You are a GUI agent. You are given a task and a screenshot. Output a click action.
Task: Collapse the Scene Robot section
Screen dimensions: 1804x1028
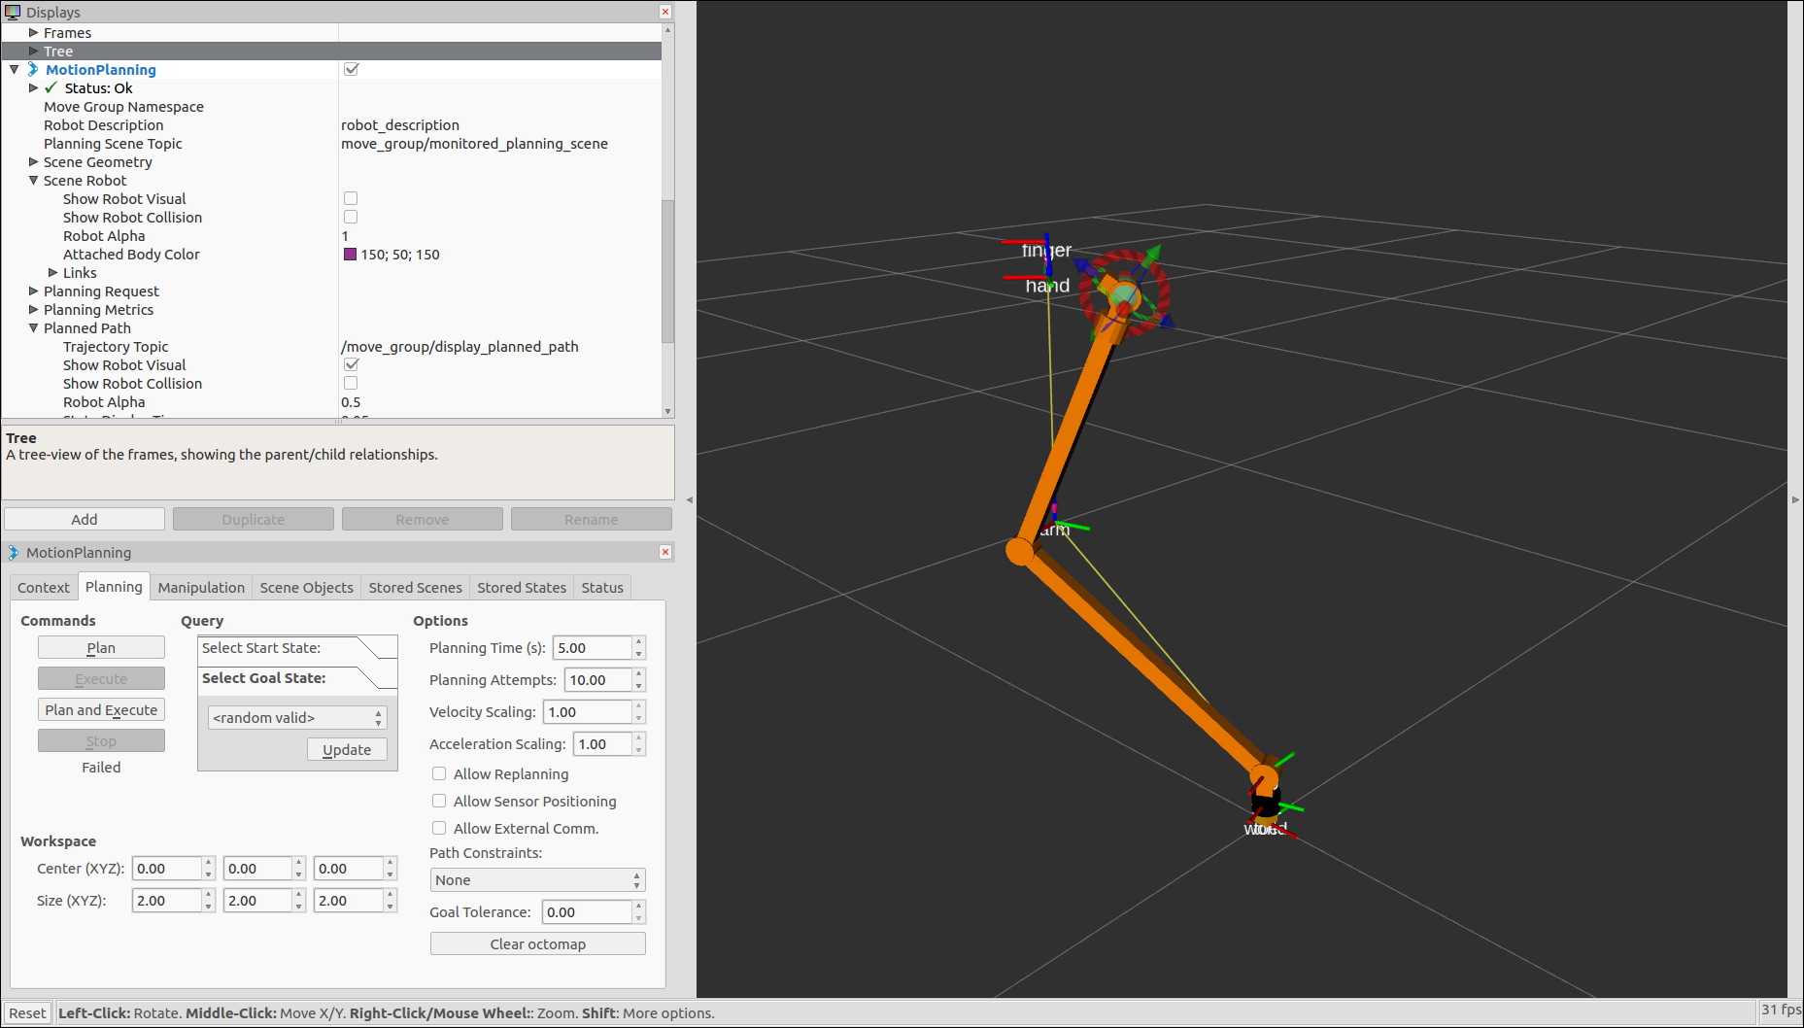coord(34,180)
